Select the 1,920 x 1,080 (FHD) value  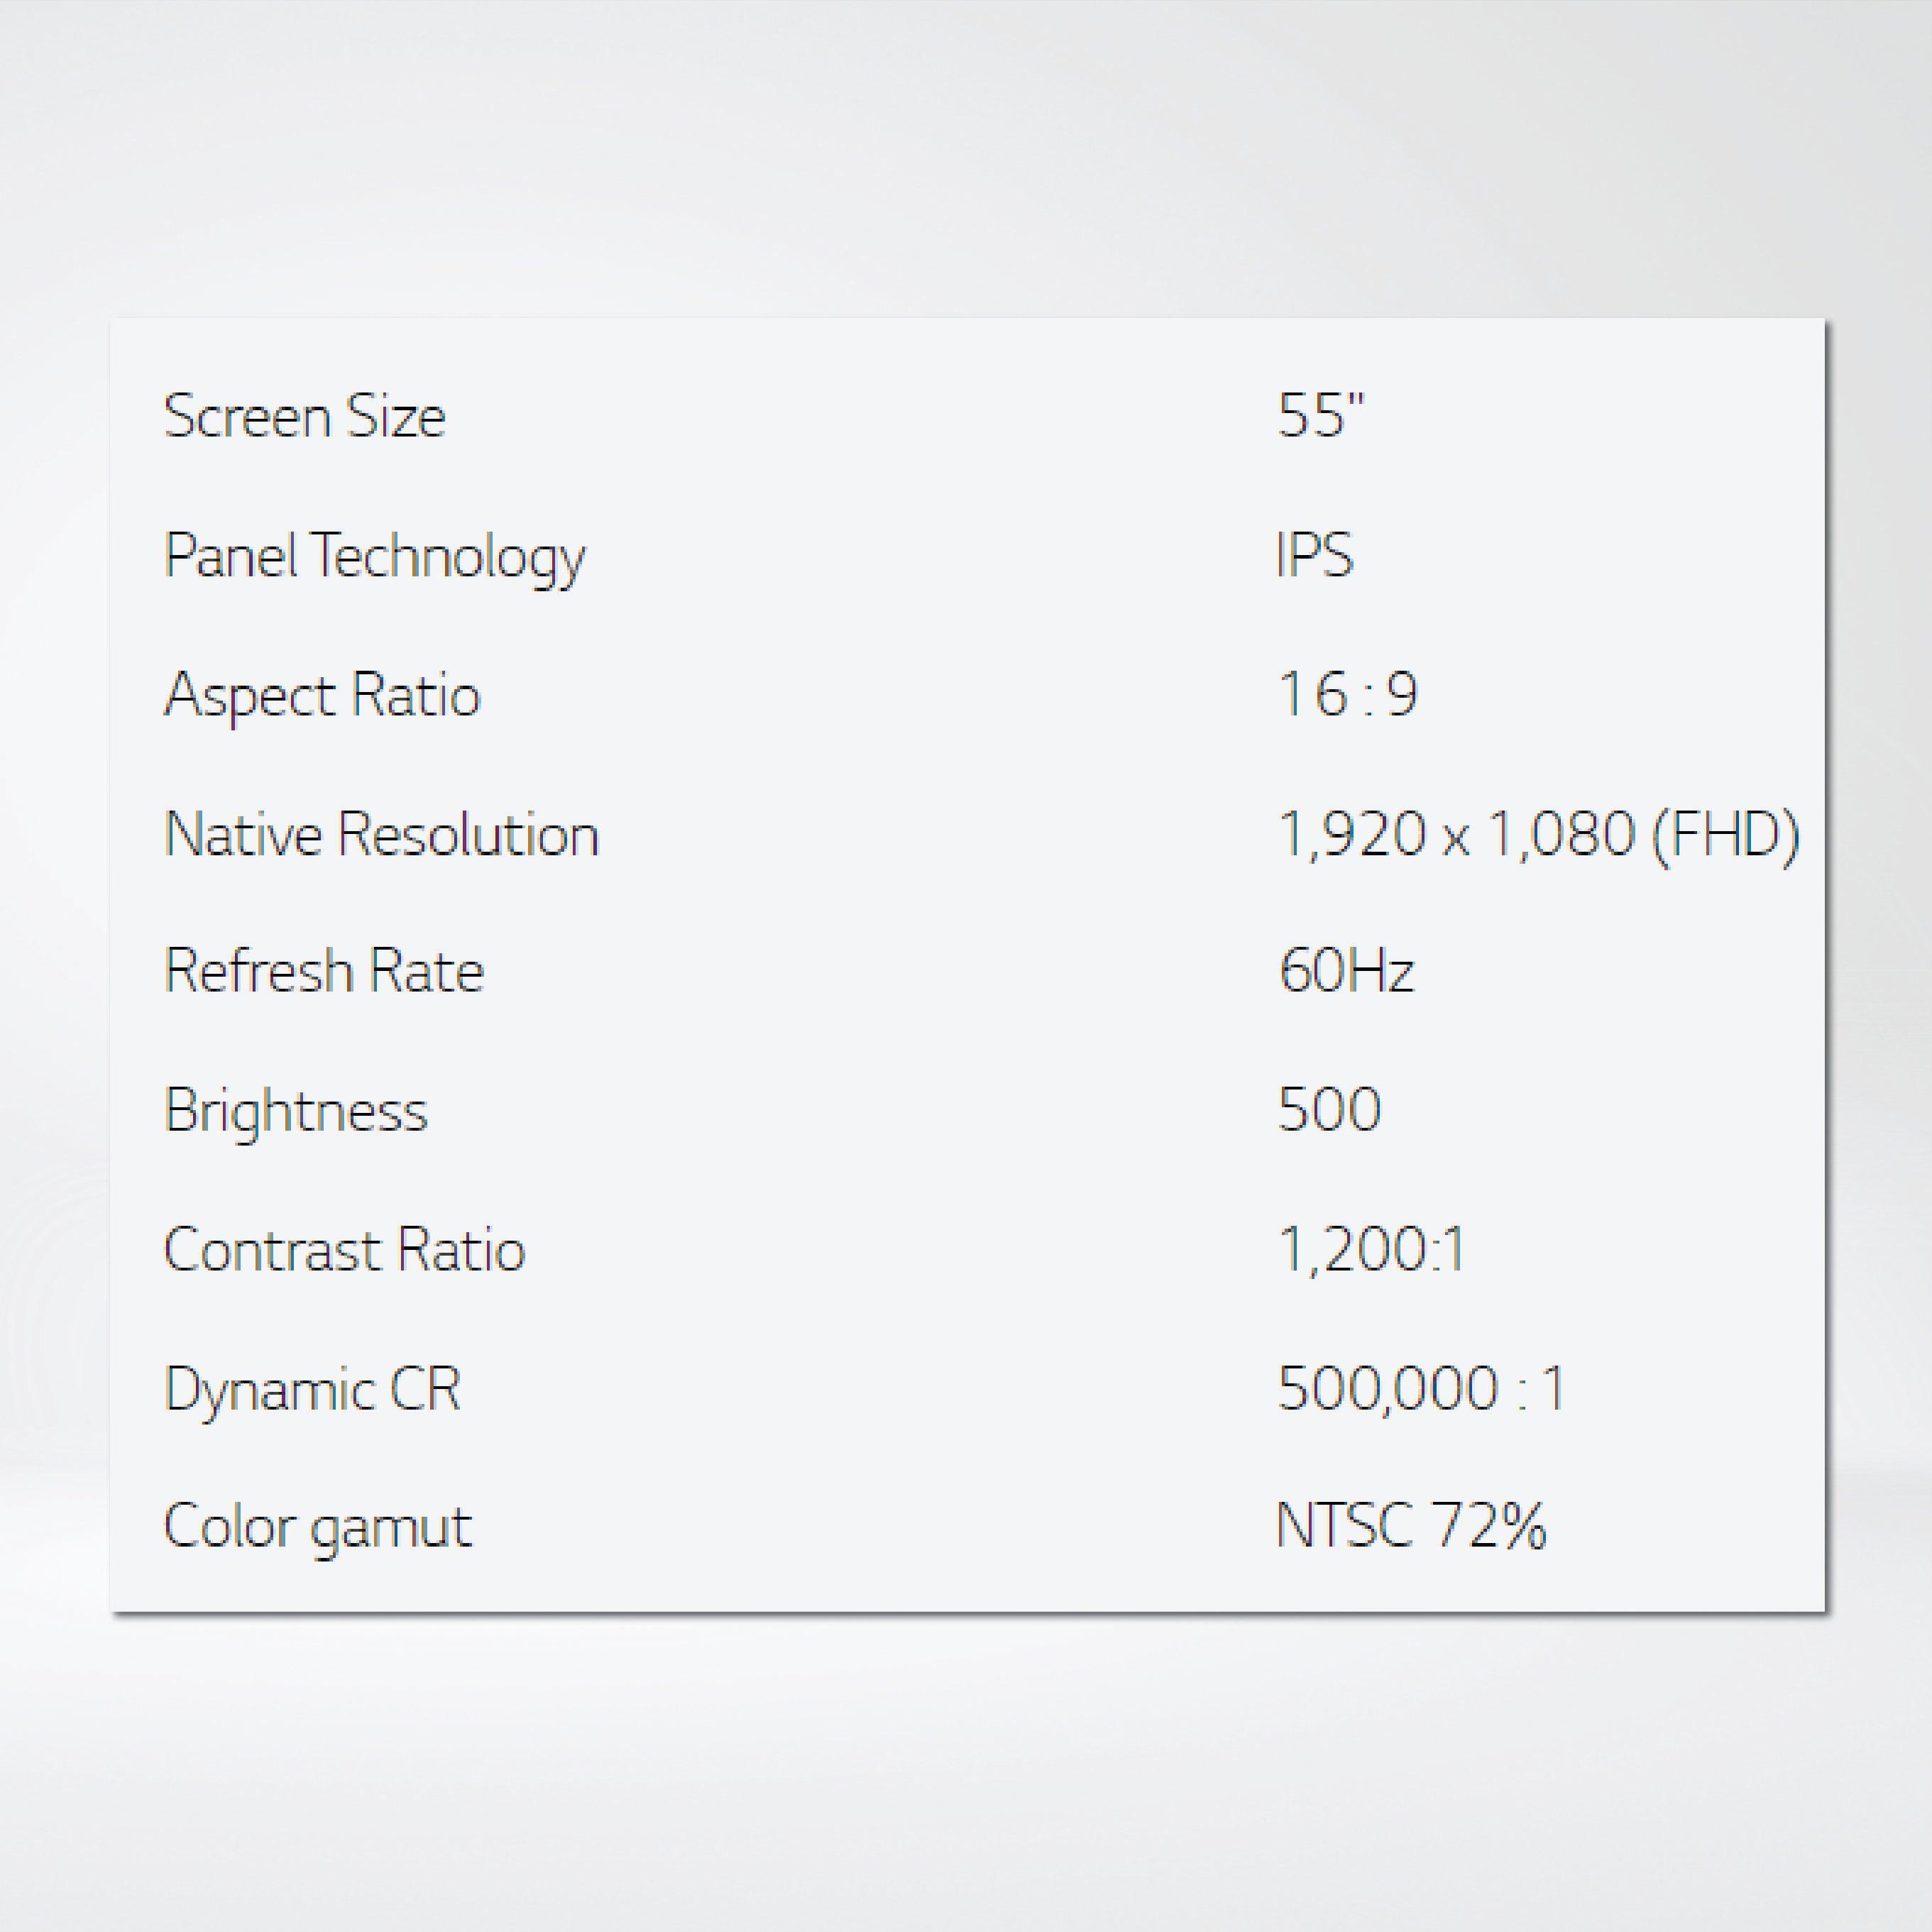[x=1538, y=833]
